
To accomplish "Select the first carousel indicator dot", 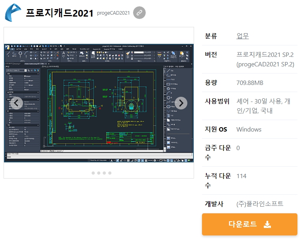I will tap(93, 173).
